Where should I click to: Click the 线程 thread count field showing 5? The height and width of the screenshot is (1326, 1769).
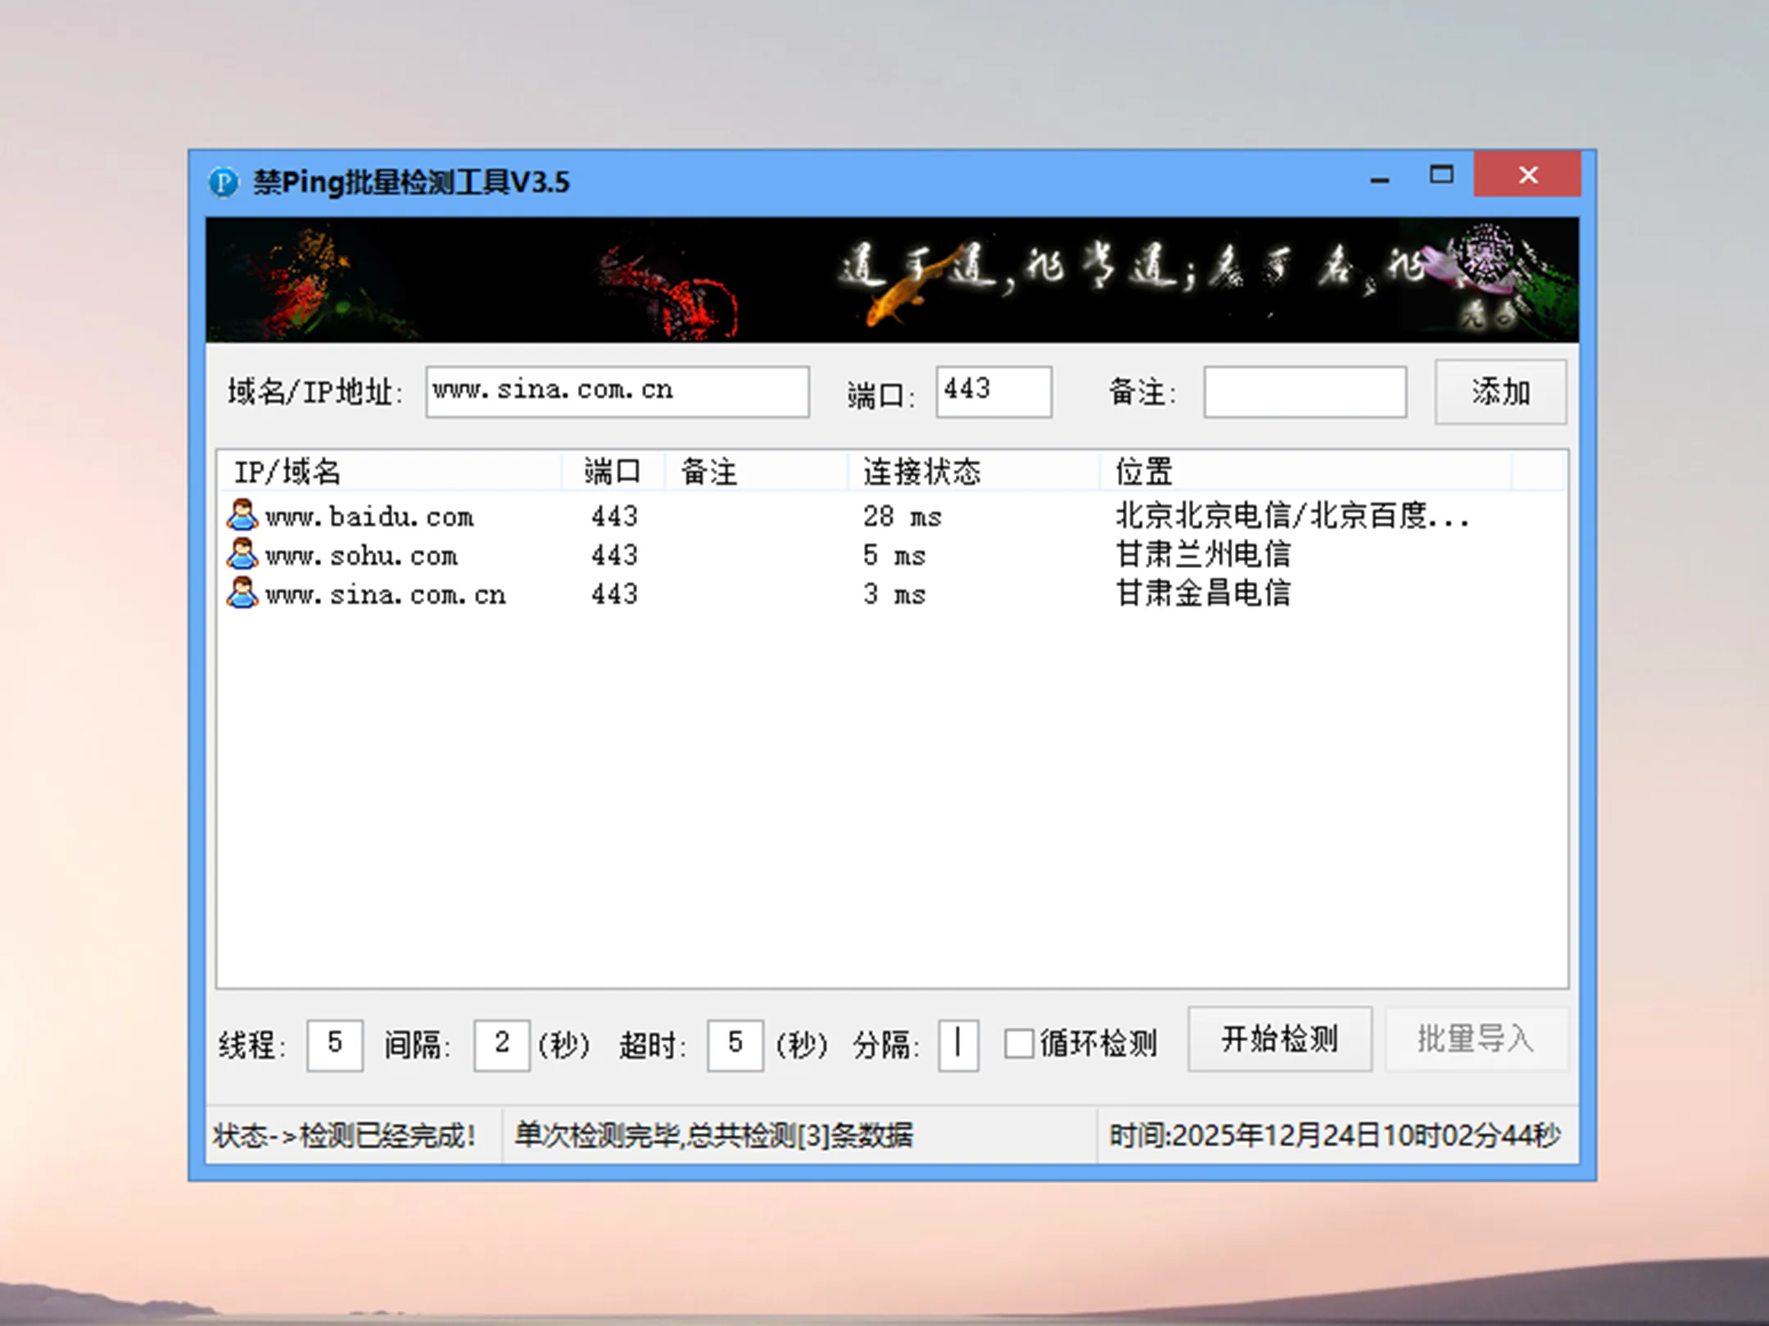tap(334, 1044)
